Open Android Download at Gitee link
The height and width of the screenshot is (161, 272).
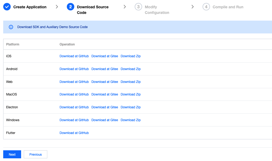(x=104, y=69)
